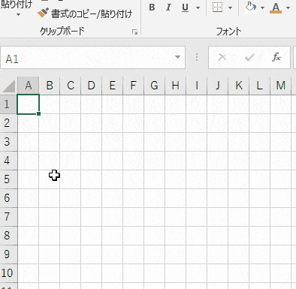Click Select All corner triangle

coord(9,86)
